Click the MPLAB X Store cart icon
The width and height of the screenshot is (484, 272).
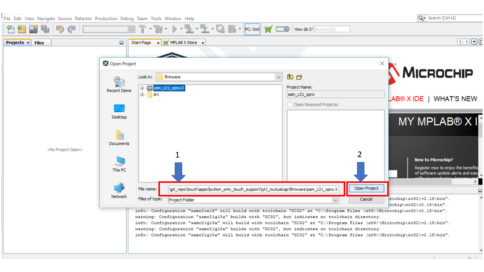coord(268,29)
